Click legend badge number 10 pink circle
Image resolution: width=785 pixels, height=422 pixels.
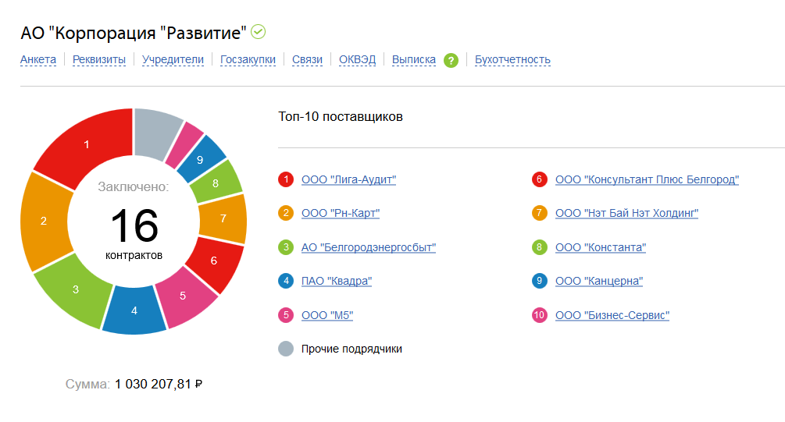539,315
